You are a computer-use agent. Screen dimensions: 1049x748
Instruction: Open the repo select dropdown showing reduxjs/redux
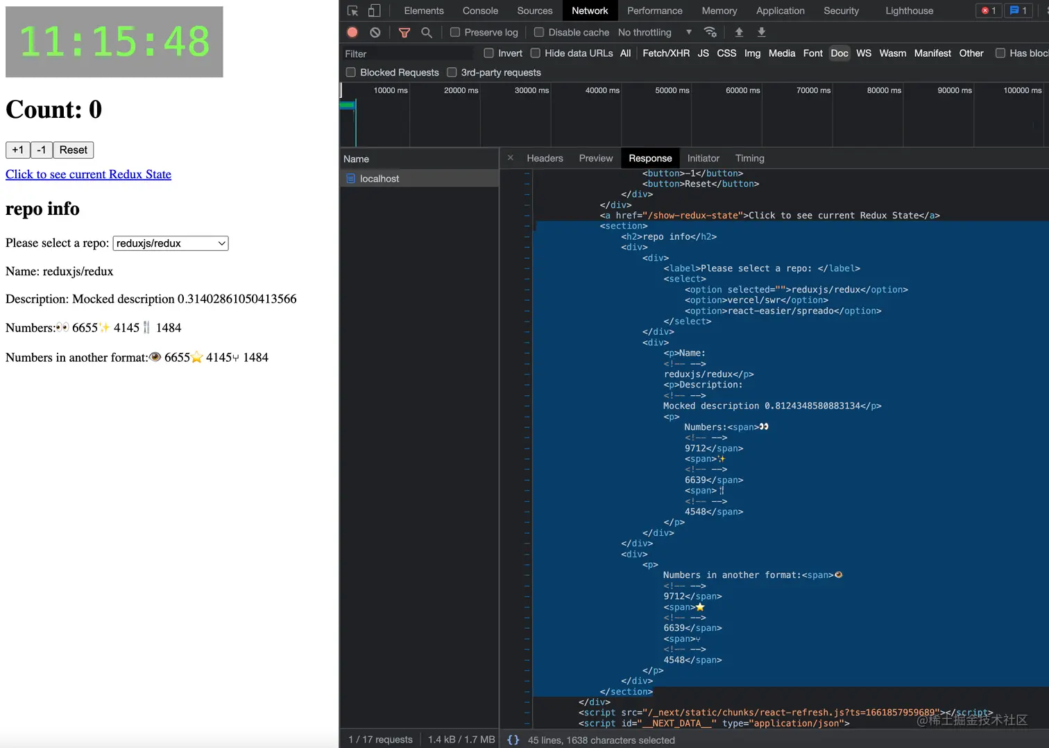click(x=171, y=243)
